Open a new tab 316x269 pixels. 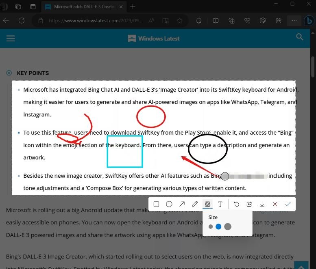[133, 6]
